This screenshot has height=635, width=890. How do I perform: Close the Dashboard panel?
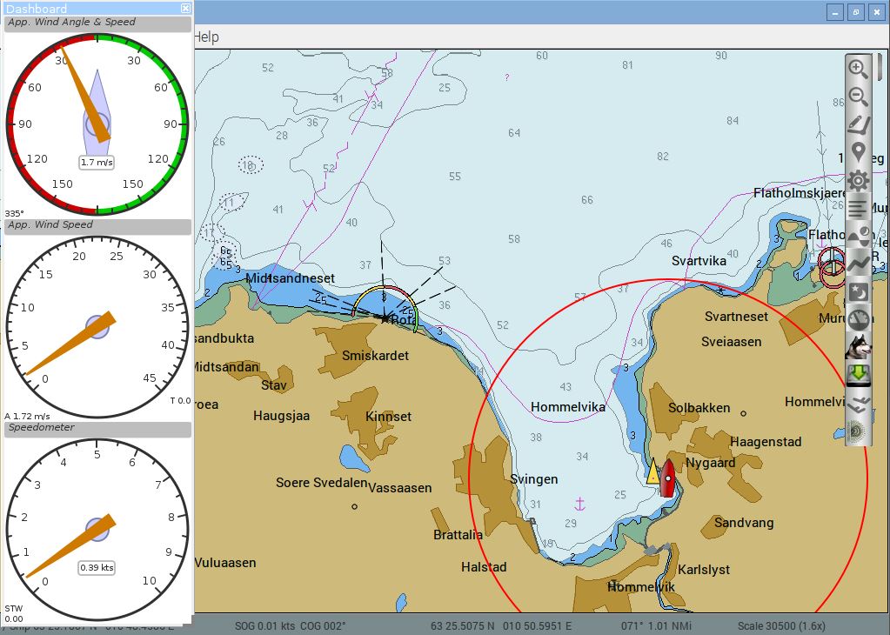coord(185,8)
